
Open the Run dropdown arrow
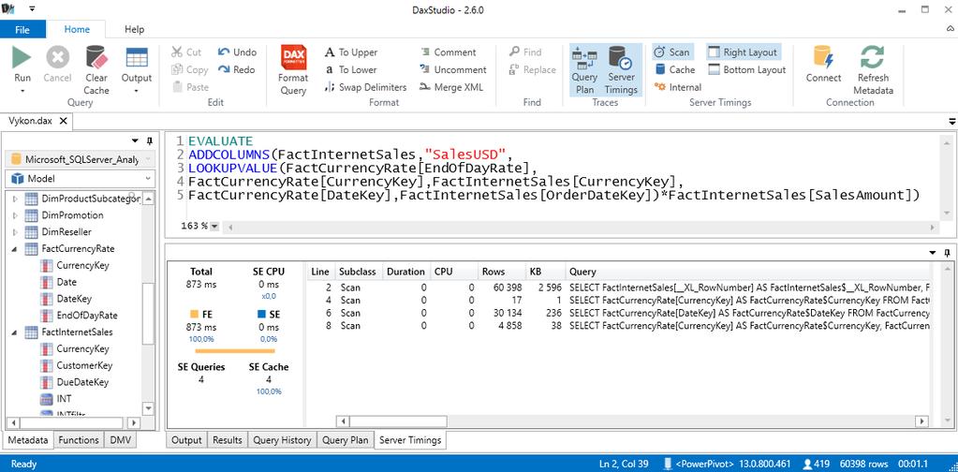pyautogui.click(x=22, y=91)
